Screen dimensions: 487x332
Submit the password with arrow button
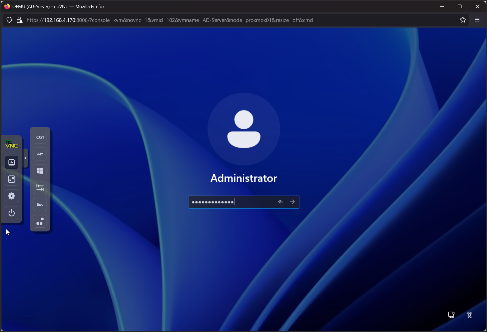292,202
